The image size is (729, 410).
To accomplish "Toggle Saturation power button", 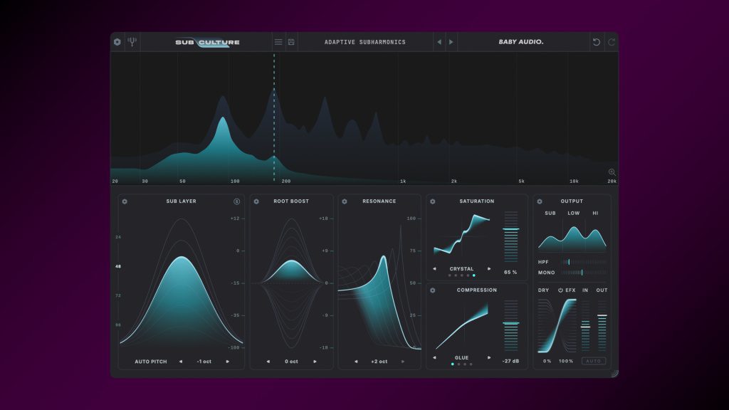I will [432, 201].
